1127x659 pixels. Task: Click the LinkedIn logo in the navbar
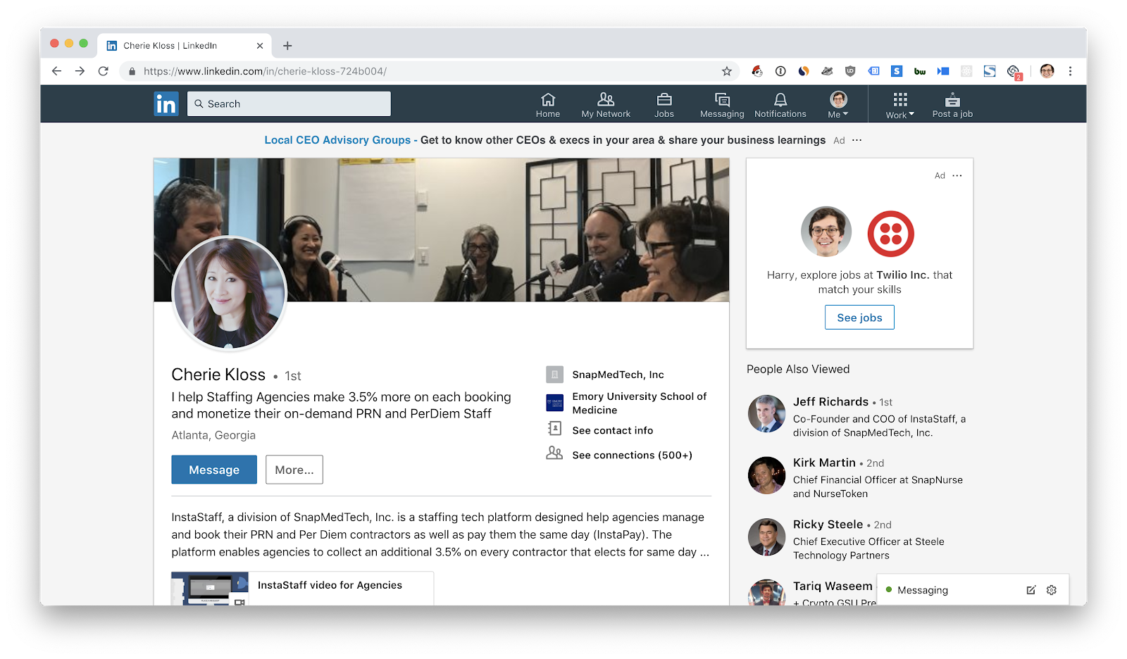166,104
